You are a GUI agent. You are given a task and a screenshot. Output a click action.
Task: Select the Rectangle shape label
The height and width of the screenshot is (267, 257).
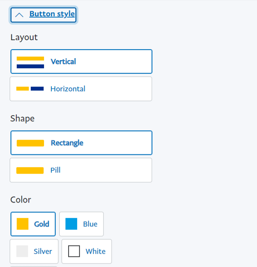67,143
